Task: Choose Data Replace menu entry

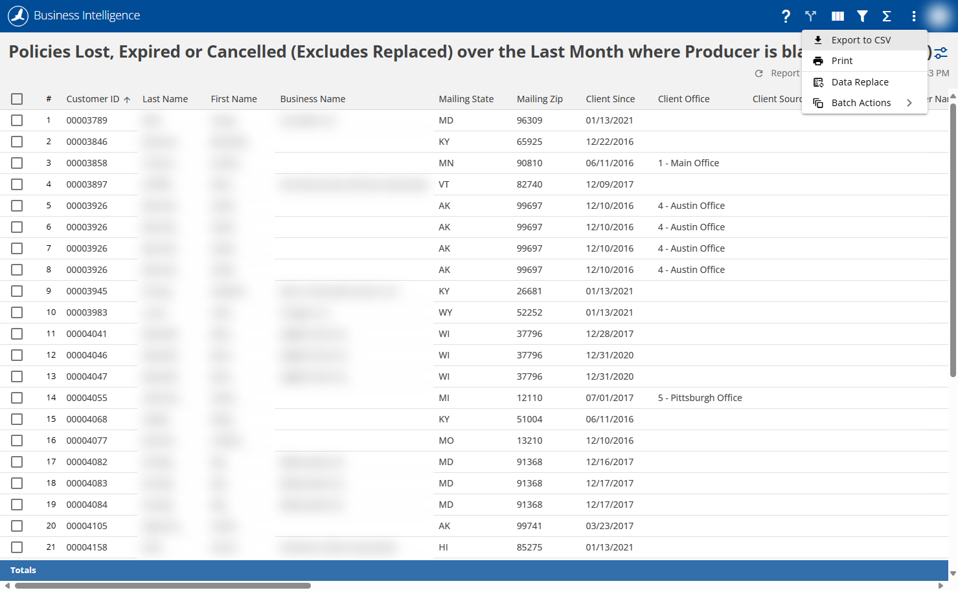Action: (865, 82)
